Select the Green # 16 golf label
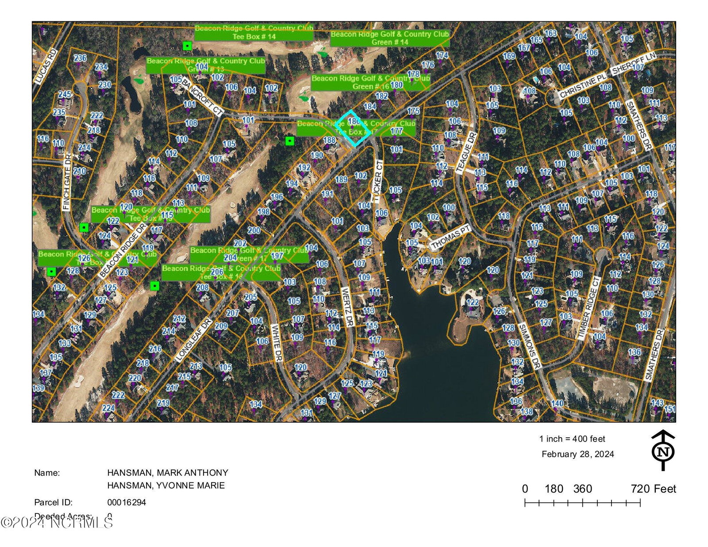 pos(370,82)
